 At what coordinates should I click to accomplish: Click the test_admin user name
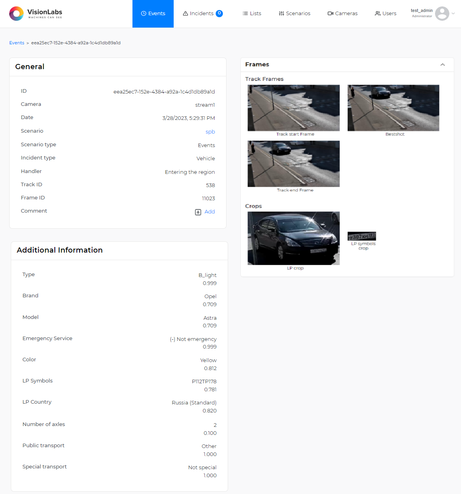(422, 11)
